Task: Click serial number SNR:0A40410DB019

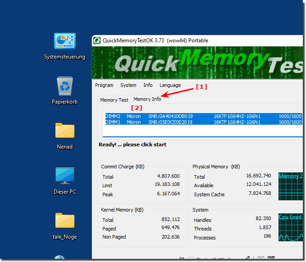Action: pos(170,116)
